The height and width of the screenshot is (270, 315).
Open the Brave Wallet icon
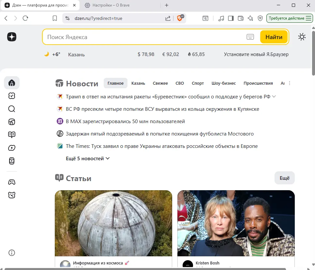coord(241,18)
